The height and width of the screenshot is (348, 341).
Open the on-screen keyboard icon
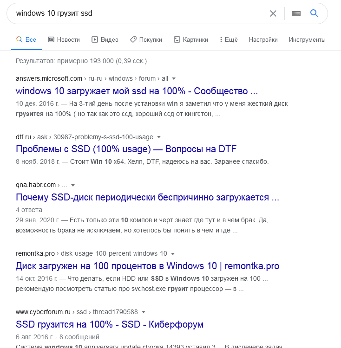[x=296, y=14]
